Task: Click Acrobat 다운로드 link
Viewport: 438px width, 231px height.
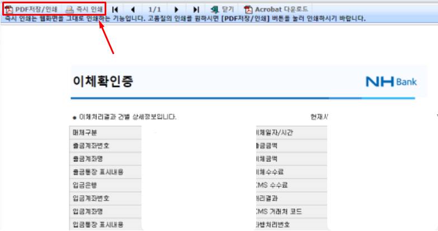Action: [276, 9]
